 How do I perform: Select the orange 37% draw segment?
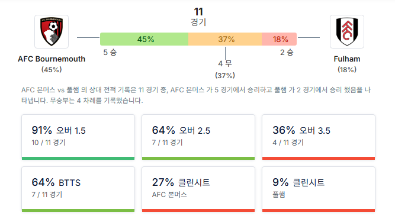click(225, 39)
